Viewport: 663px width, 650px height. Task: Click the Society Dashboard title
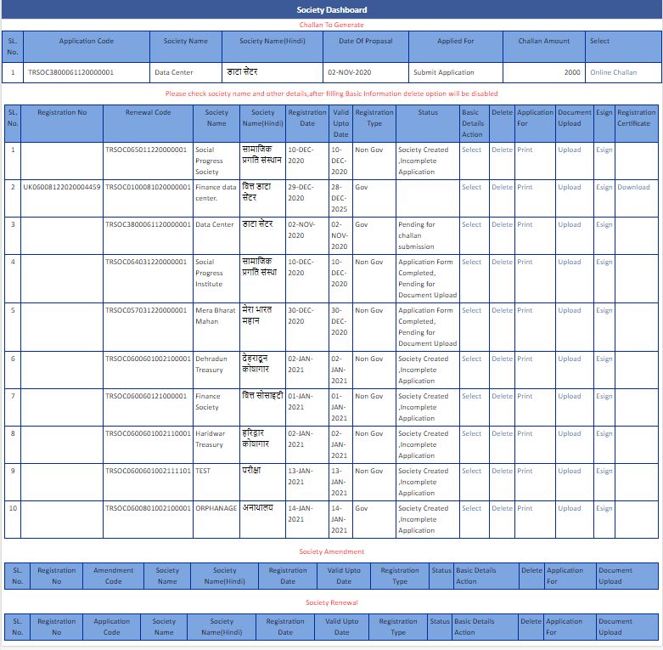pos(331,9)
